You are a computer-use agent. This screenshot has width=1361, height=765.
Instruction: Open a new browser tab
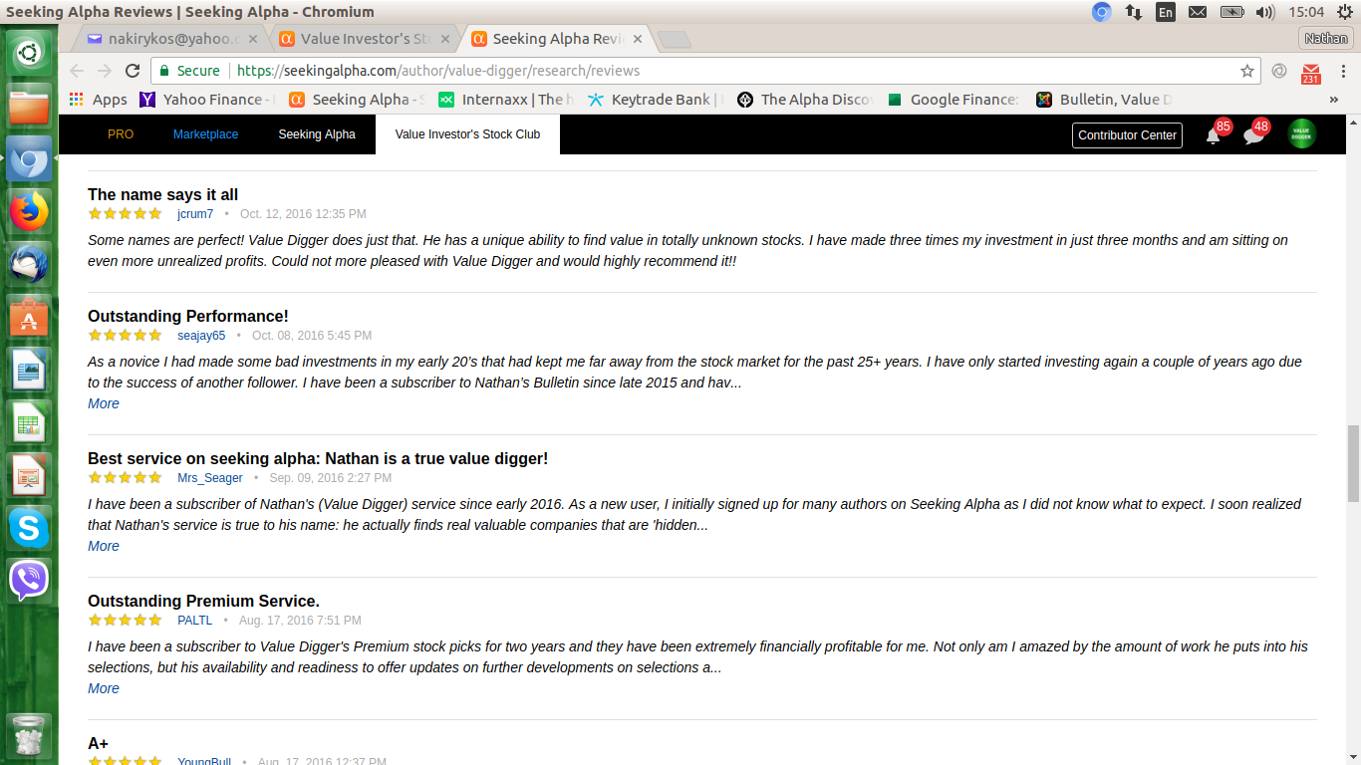pos(675,40)
